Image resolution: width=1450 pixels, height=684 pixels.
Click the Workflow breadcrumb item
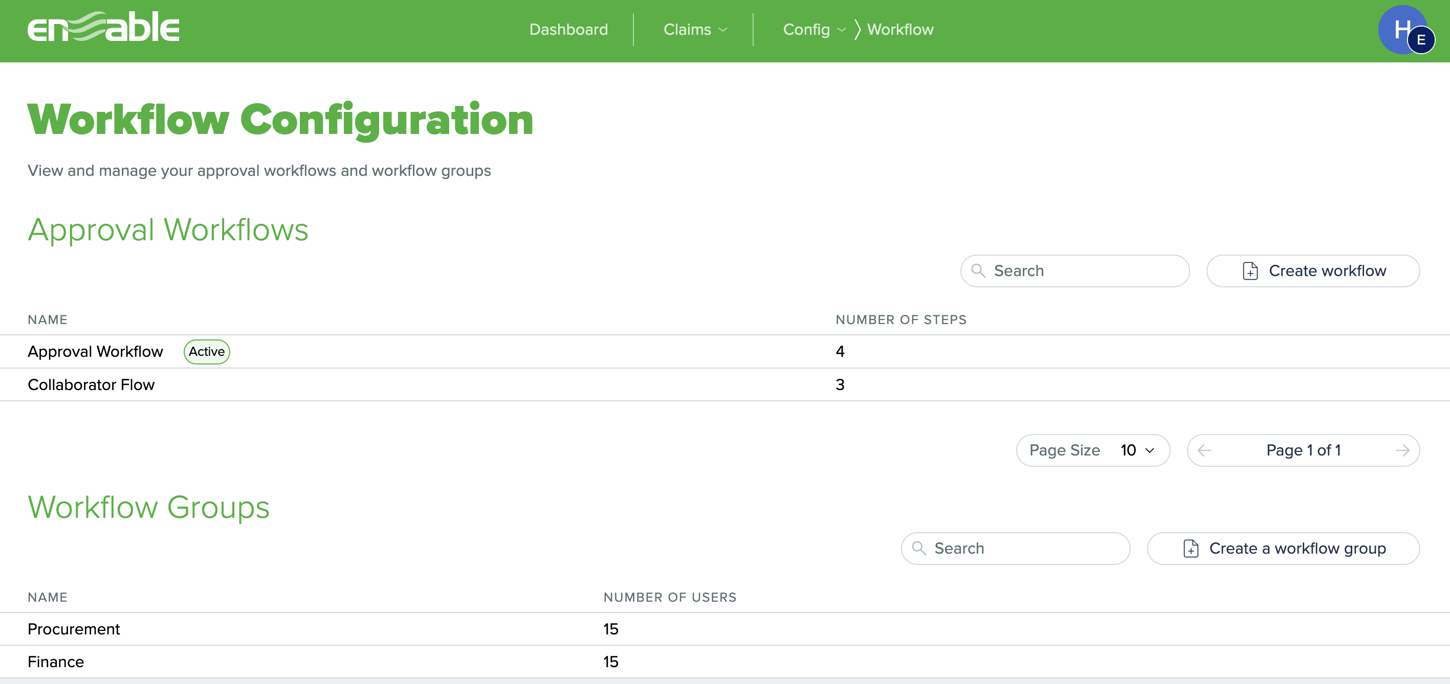click(900, 29)
